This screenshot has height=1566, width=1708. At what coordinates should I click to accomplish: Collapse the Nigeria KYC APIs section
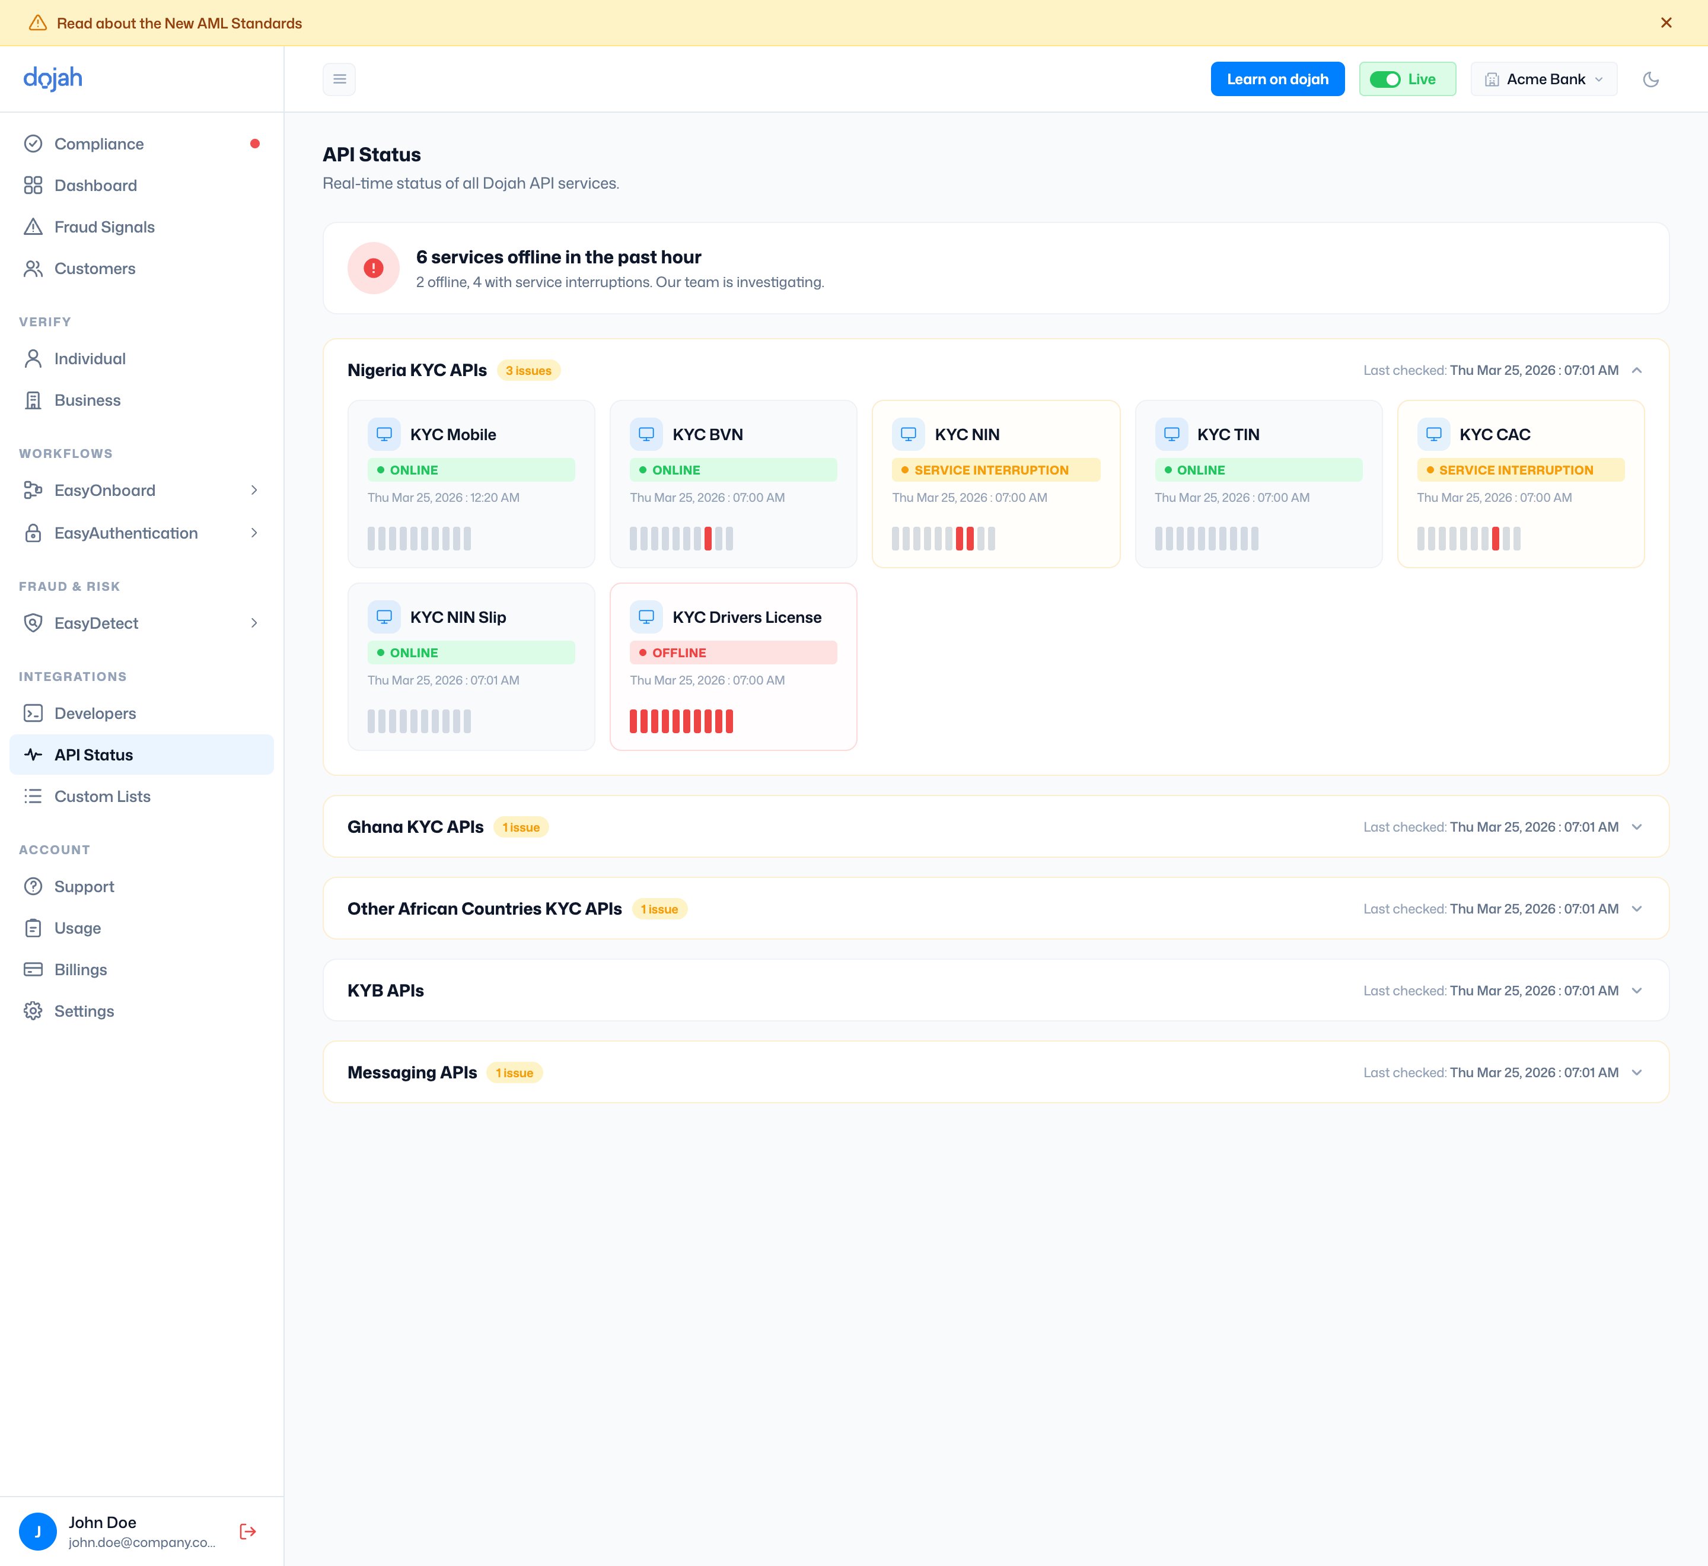point(1637,370)
